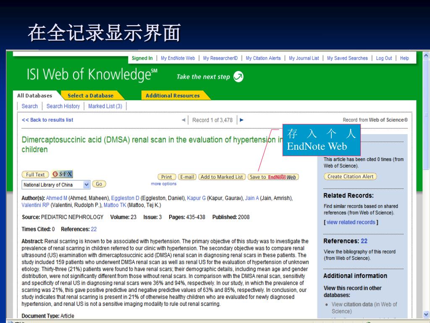
Task: Click the Log Out link
Action: point(384,58)
